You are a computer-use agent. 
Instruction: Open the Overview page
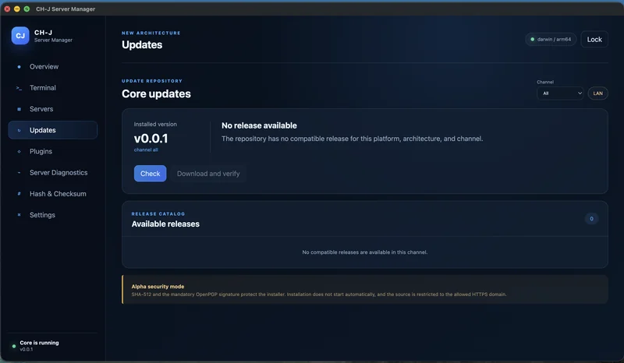(52, 67)
